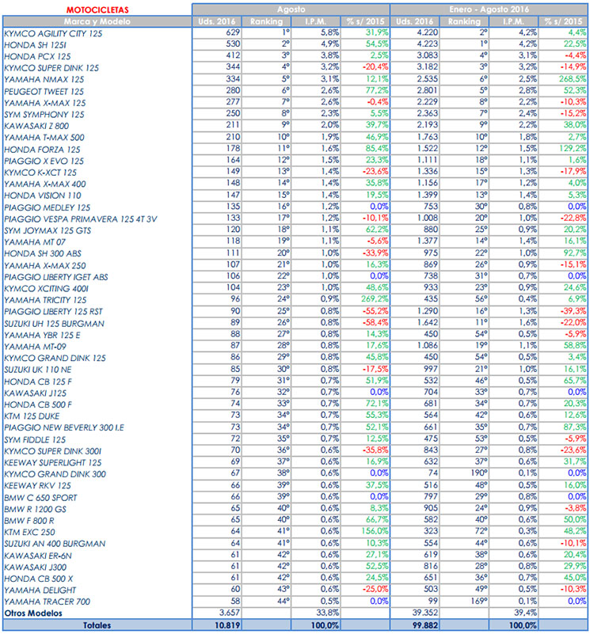Select HONDA CB 500 X model name
This screenshot has width=590, height=634.
39,579
